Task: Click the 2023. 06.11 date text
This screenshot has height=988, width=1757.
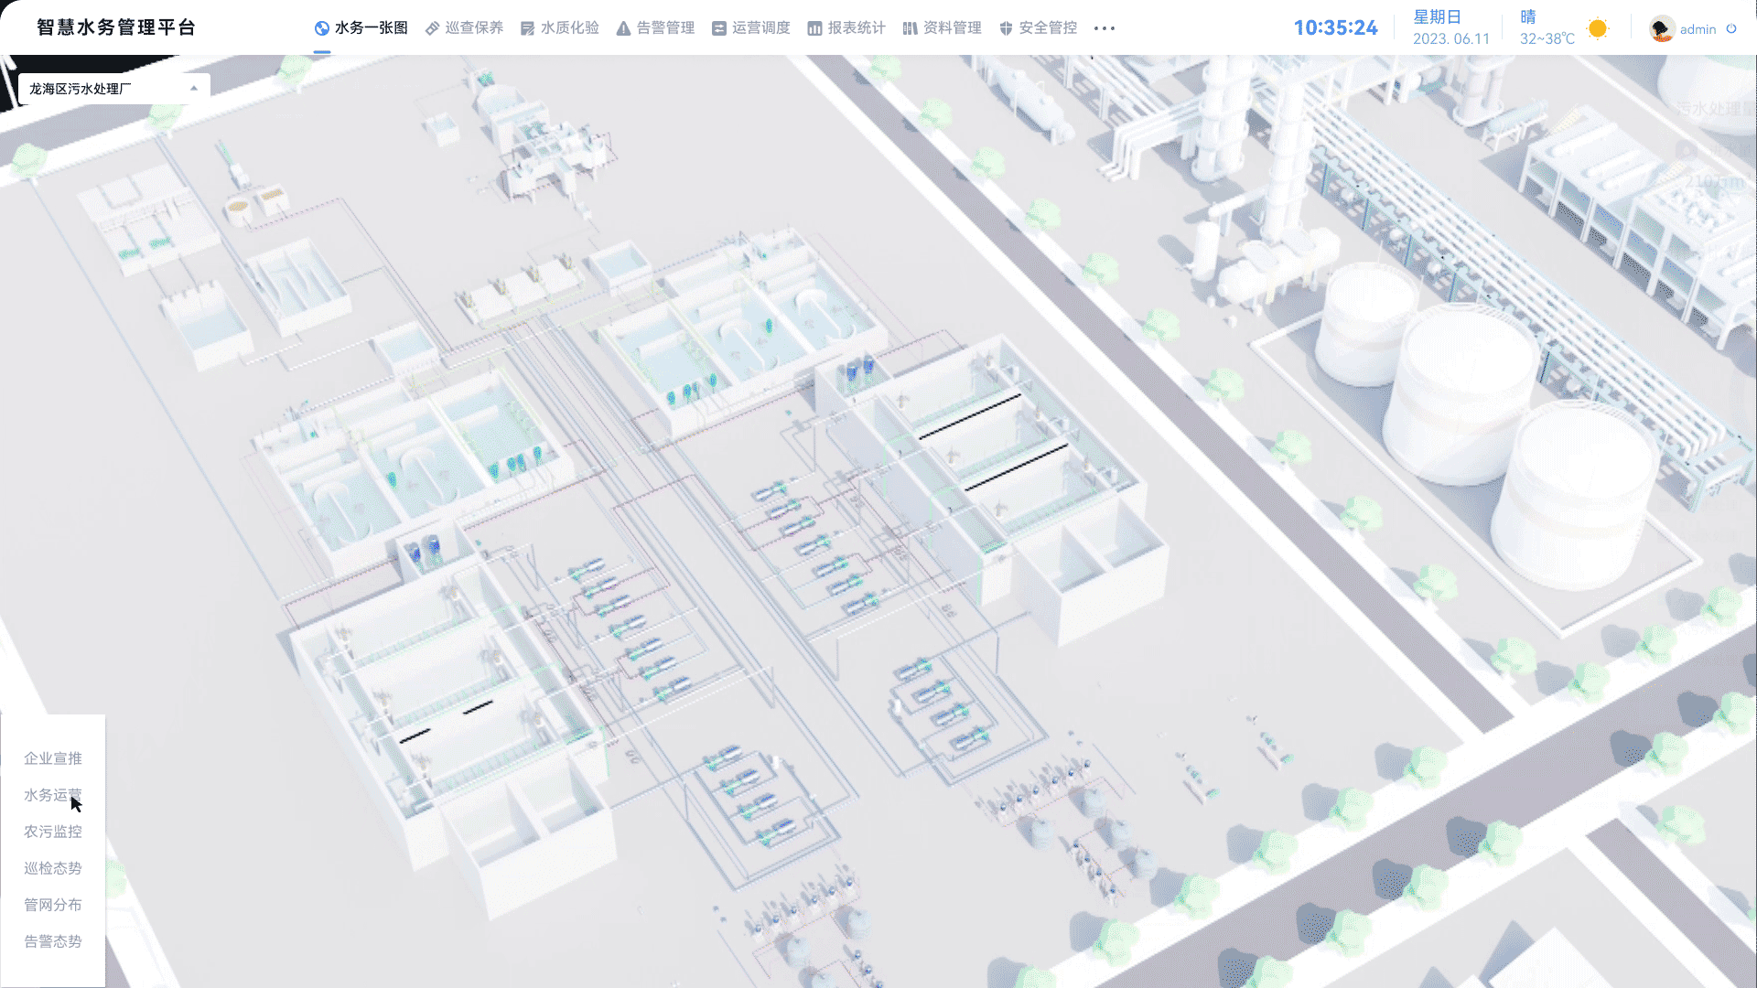Action: click(1451, 39)
